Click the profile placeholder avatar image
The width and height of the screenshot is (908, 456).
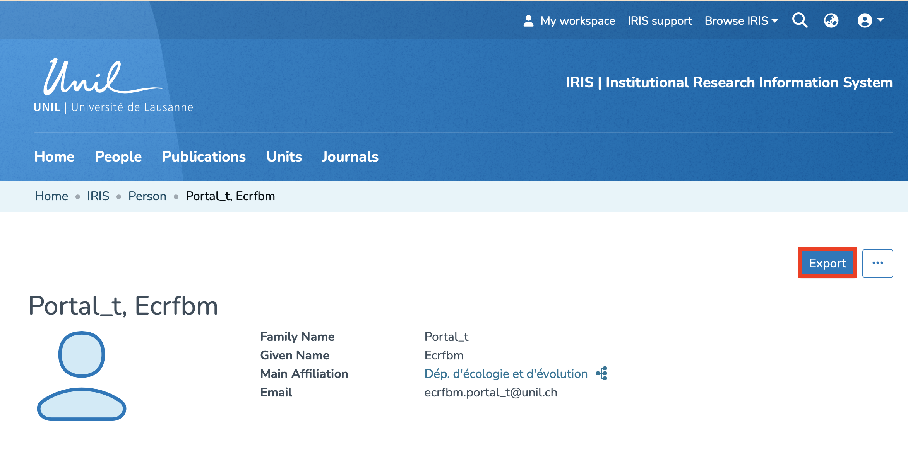tap(82, 376)
